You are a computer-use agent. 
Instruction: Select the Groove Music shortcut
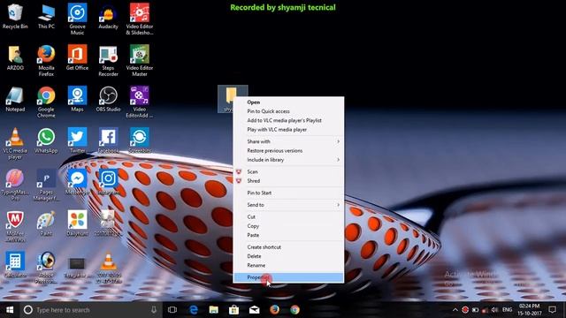click(x=77, y=19)
